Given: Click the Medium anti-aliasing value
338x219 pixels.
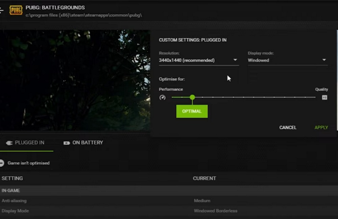Looking at the screenshot, I should 202,201.
